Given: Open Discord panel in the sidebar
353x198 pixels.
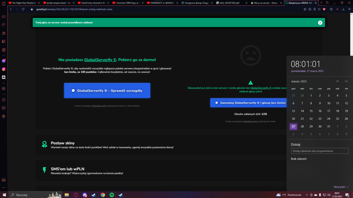Looking at the screenshot, I should pyautogui.click(x=4, y=77).
